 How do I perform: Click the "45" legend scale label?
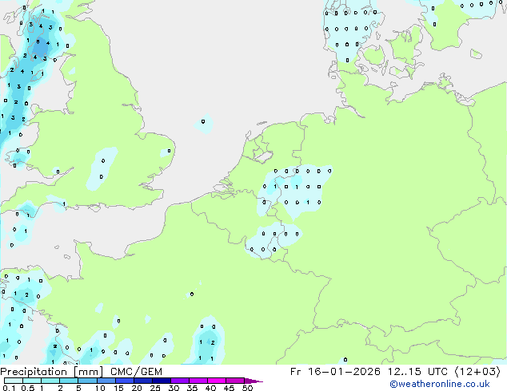coord(229,388)
